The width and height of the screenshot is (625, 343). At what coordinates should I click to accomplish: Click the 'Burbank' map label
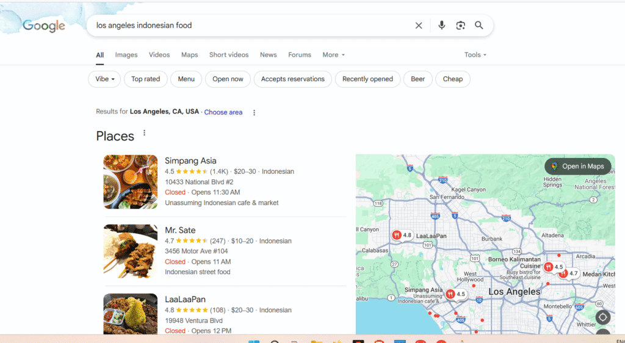pyautogui.click(x=492, y=239)
